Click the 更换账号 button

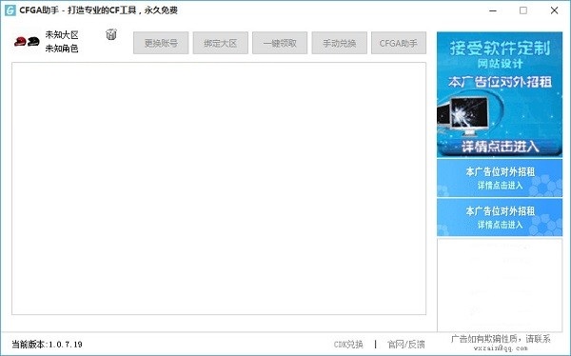click(161, 43)
